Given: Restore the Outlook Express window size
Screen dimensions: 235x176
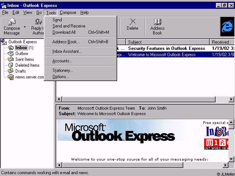Looking at the screenshot, I should pos(224,6).
